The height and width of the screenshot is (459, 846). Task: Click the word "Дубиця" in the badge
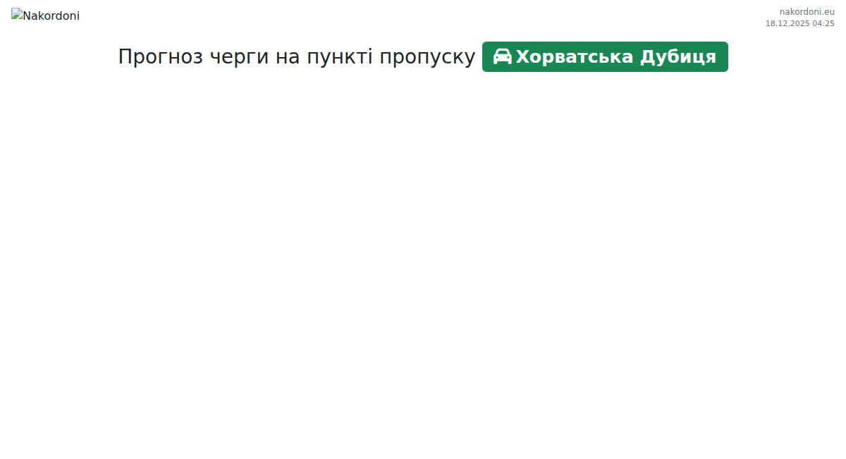pyautogui.click(x=678, y=56)
